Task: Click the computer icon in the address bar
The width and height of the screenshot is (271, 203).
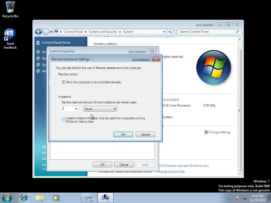Action: click(x=56, y=32)
